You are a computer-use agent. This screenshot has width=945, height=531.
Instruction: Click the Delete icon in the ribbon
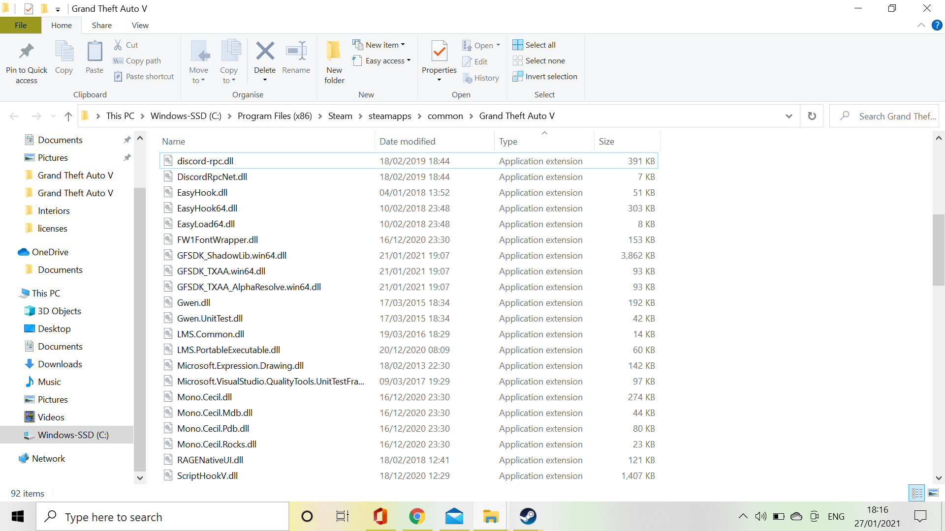[x=265, y=51]
